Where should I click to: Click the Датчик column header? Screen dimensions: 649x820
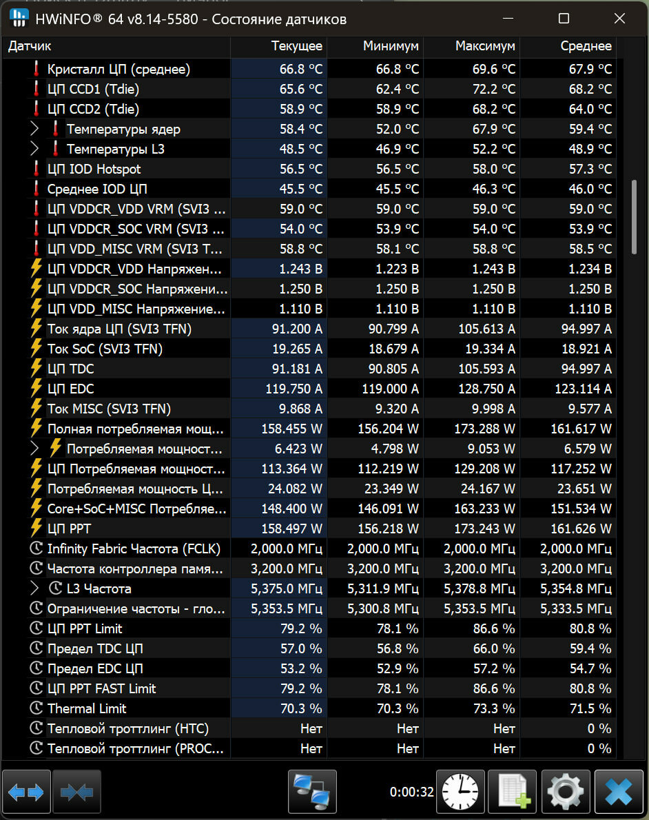tap(116, 46)
